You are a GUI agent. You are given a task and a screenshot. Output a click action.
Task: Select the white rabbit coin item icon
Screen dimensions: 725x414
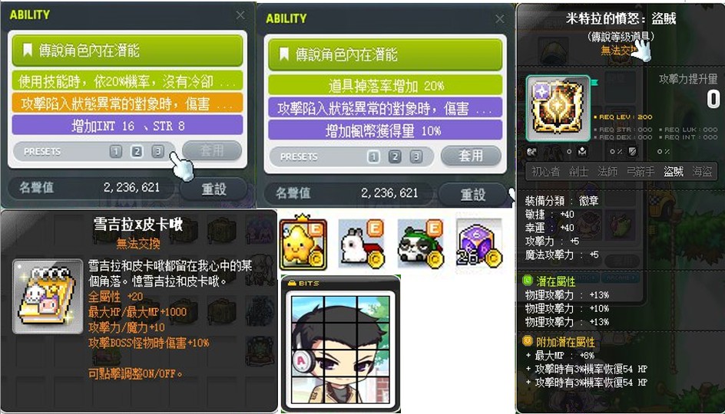[x=362, y=243]
